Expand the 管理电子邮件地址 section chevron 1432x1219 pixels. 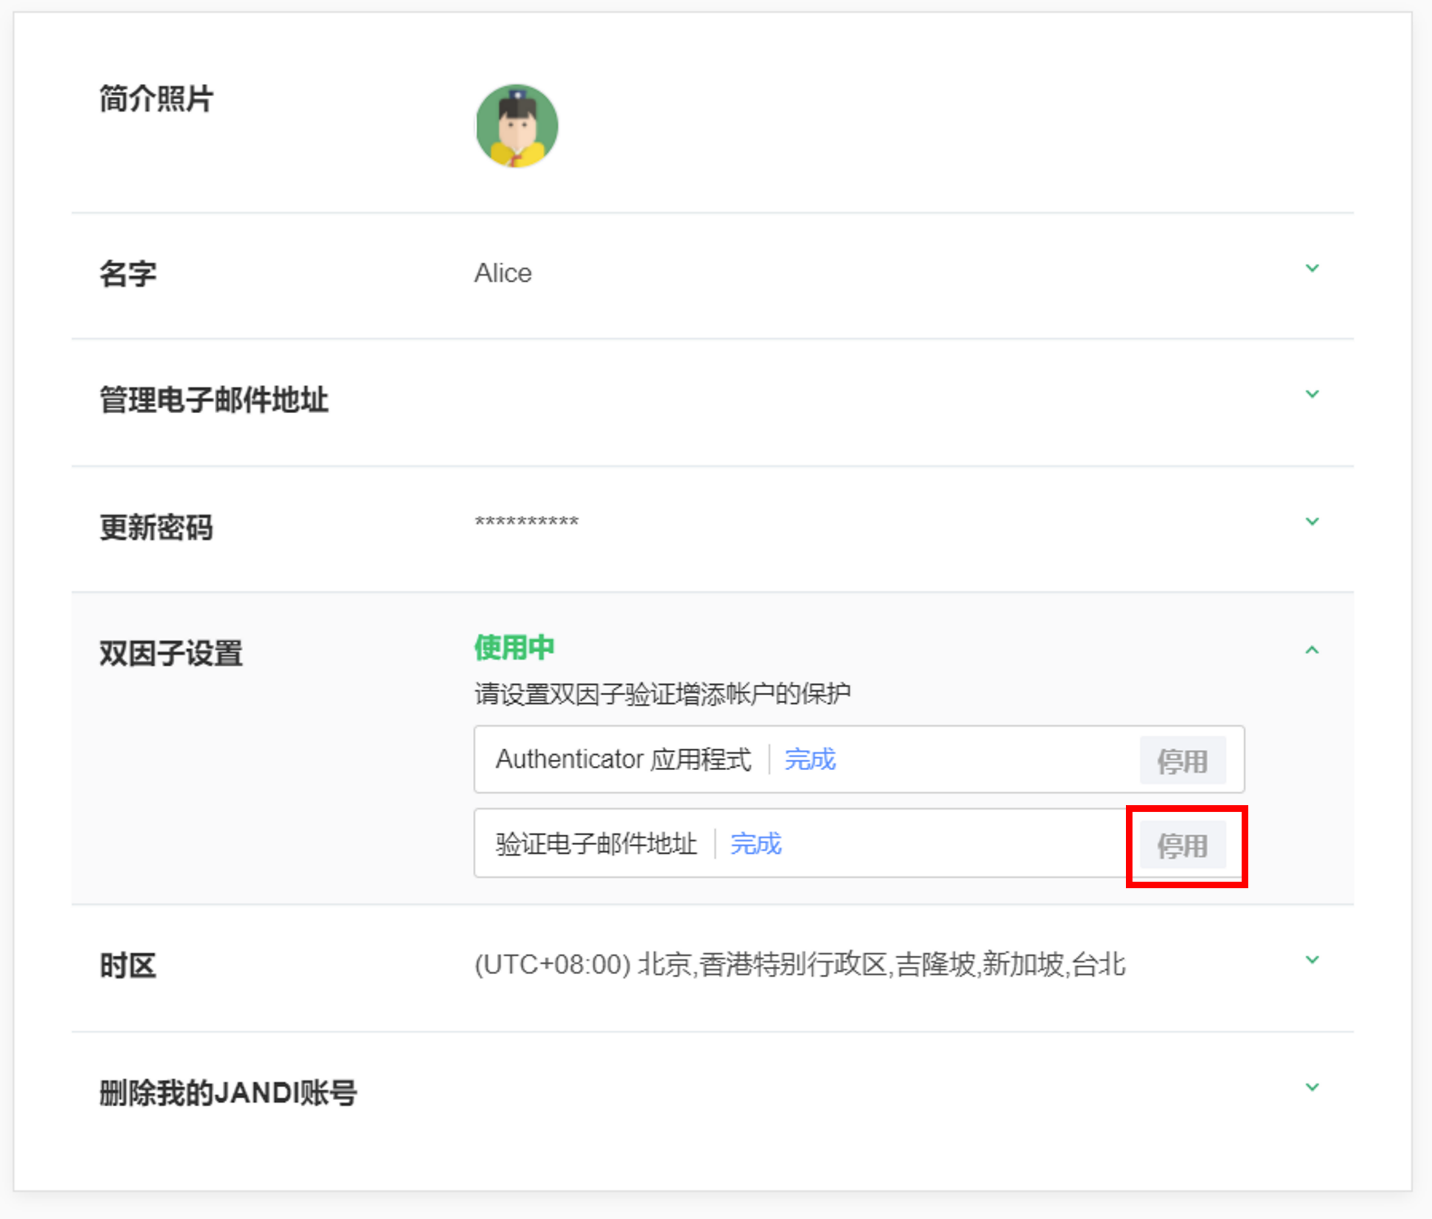point(1312,394)
